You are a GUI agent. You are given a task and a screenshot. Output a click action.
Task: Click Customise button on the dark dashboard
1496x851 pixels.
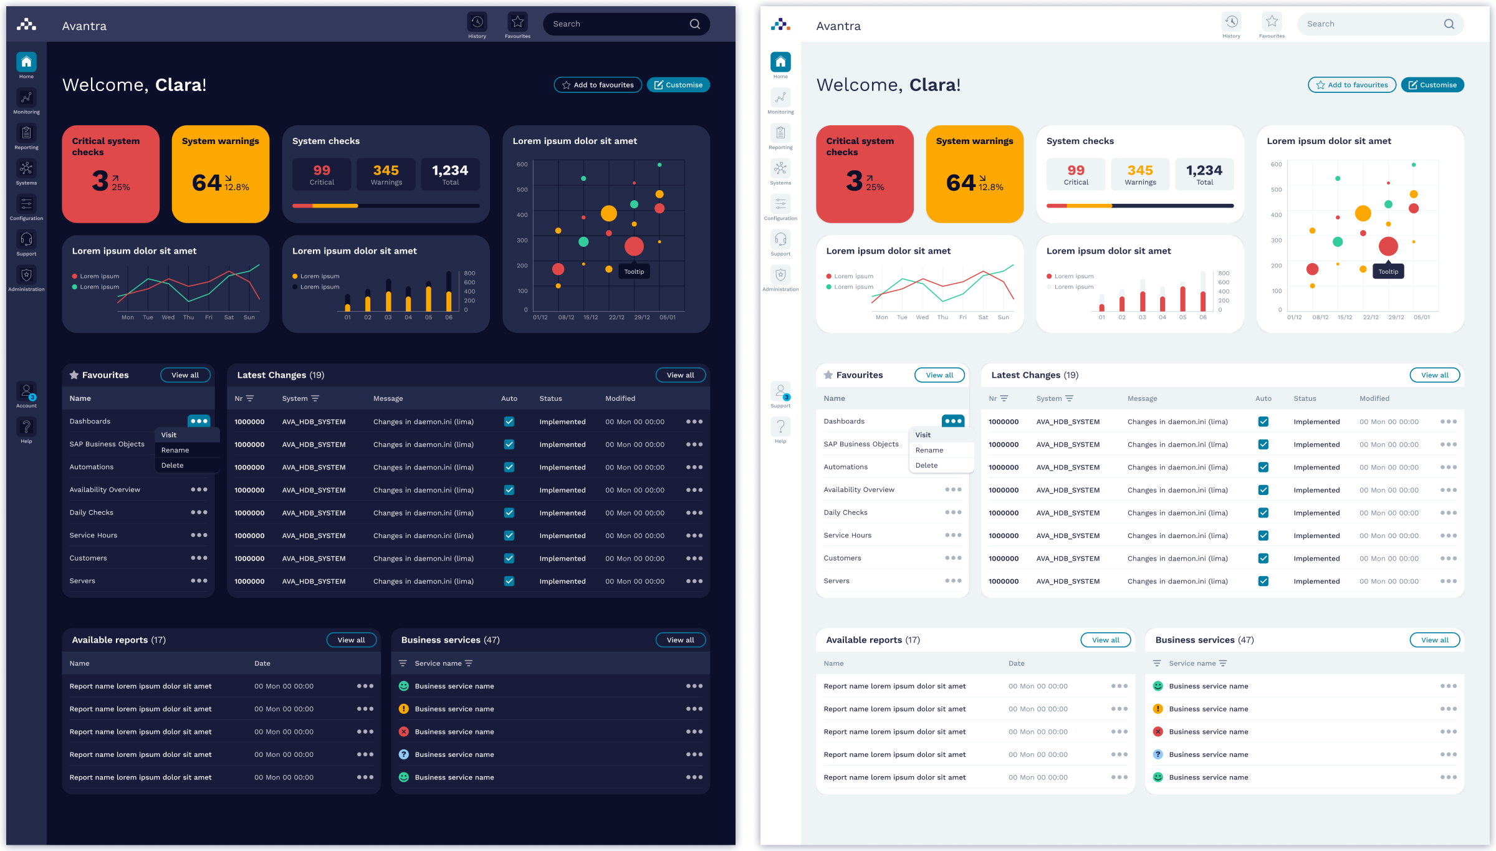(x=678, y=85)
